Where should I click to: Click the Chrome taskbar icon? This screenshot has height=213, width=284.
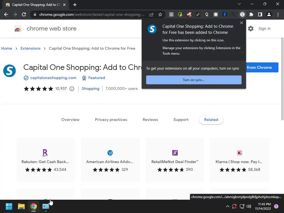click(x=34, y=206)
